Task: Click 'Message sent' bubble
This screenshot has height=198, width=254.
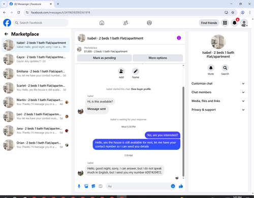Action: (x=97, y=109)
